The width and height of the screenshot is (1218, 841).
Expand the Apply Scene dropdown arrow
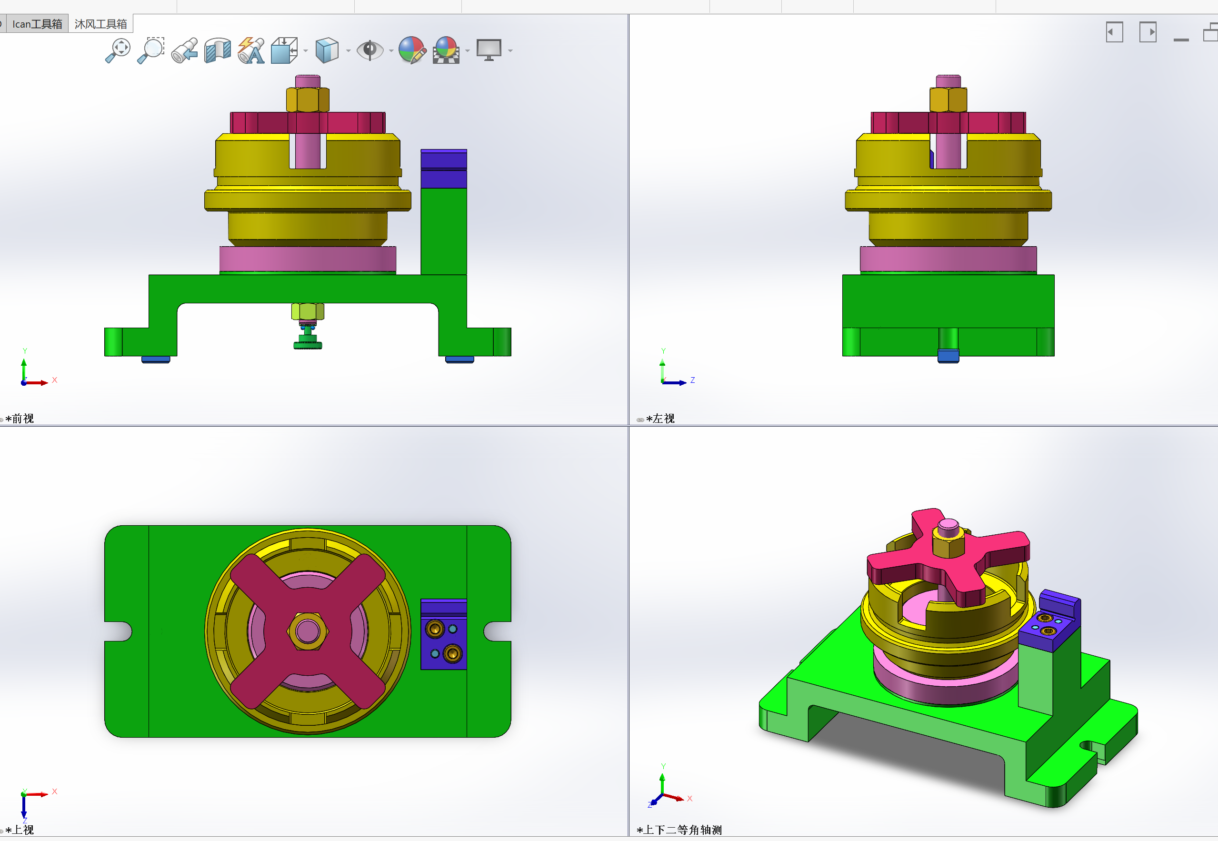467,51
